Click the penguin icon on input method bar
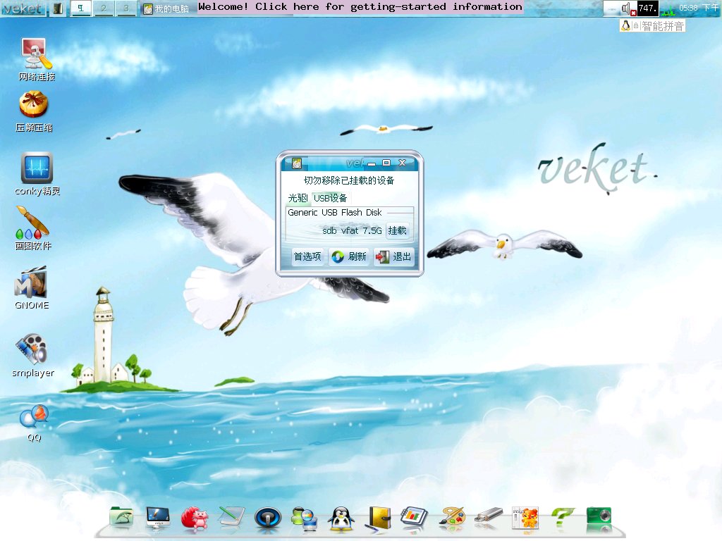This screenshot has width=722, height=541. pyautogui.click(x=626, y=26)
